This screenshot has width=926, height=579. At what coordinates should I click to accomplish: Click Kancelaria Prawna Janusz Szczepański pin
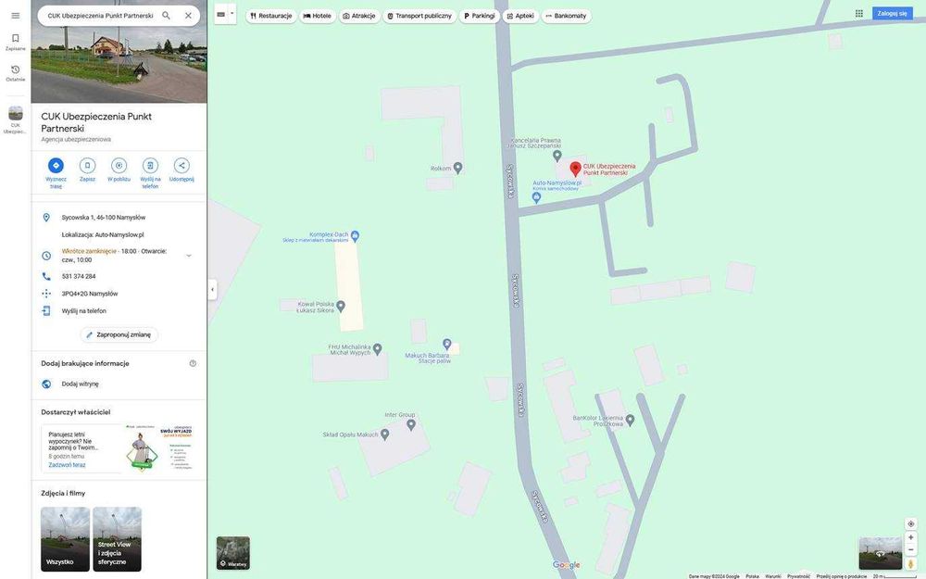click(x=557, y=156)
